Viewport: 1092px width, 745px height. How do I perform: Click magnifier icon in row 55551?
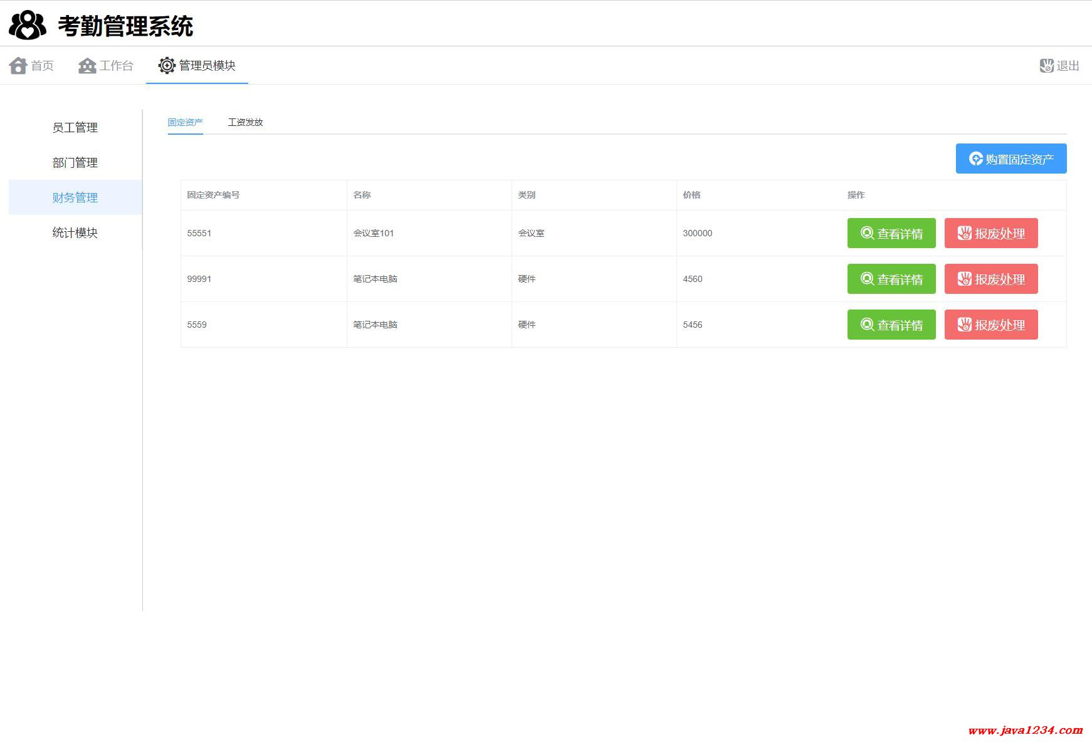[867, 233]
